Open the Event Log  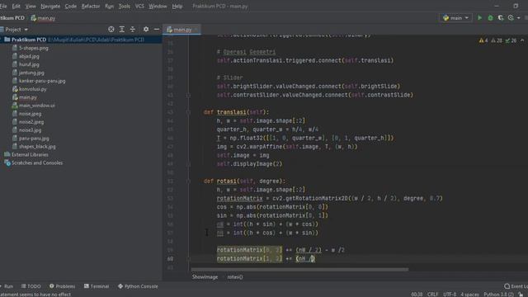[x=516, y=286]
